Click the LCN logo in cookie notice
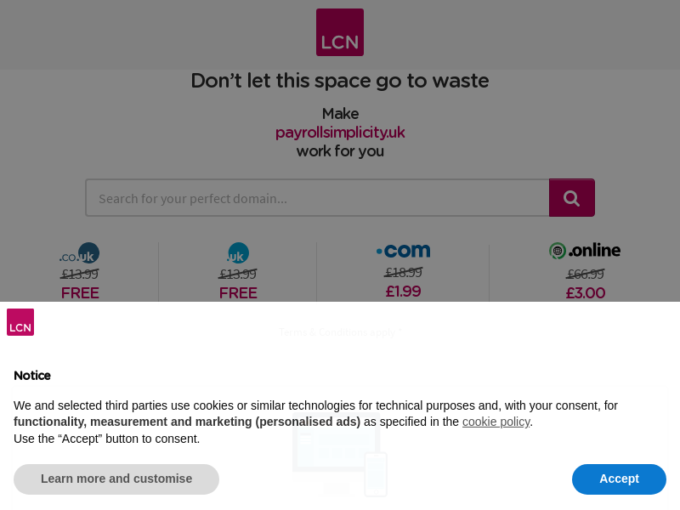Screen dimensions: 680x510 click(20, 322)
